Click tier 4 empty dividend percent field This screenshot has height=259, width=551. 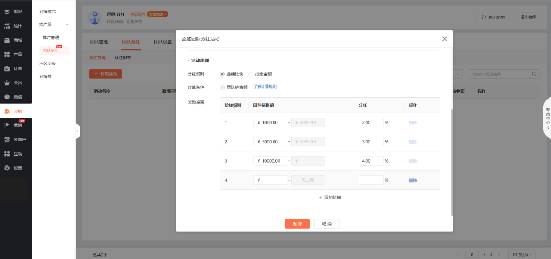(371, 180)
